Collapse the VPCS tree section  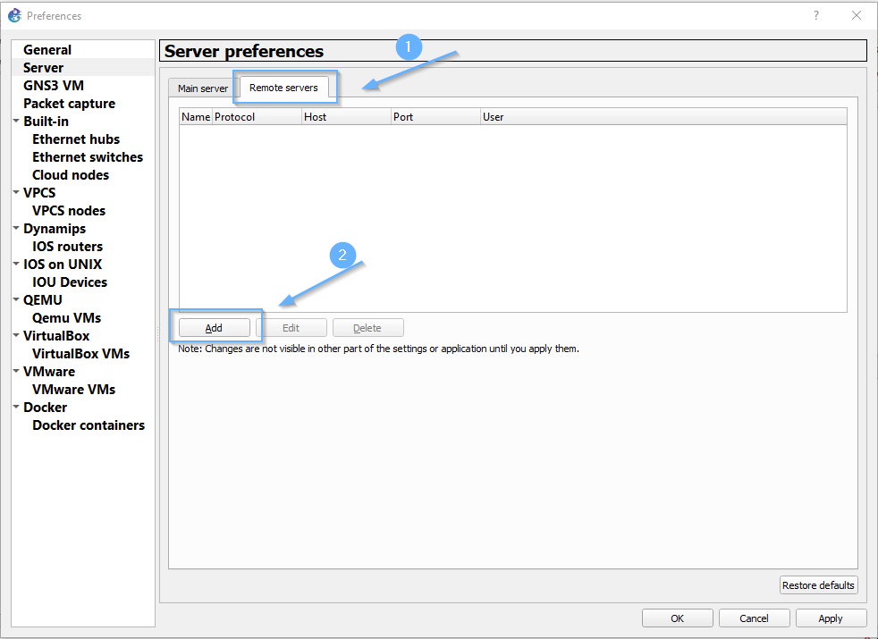click(x=16, y=192)
